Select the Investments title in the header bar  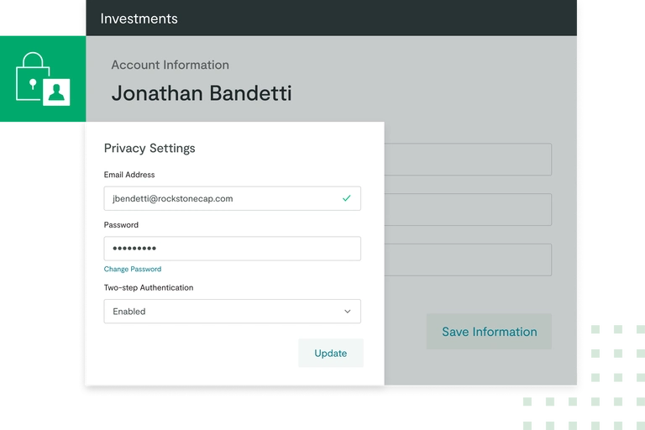[139, 18]
